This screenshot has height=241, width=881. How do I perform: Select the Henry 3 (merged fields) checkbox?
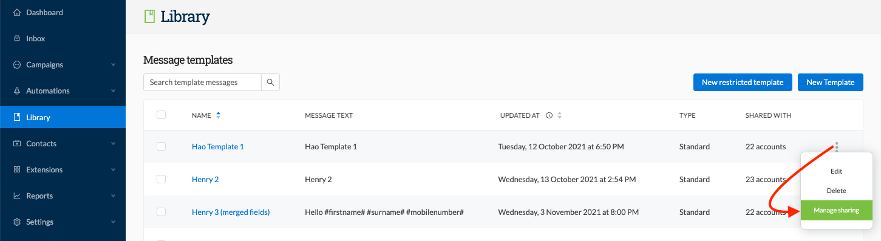161,212
